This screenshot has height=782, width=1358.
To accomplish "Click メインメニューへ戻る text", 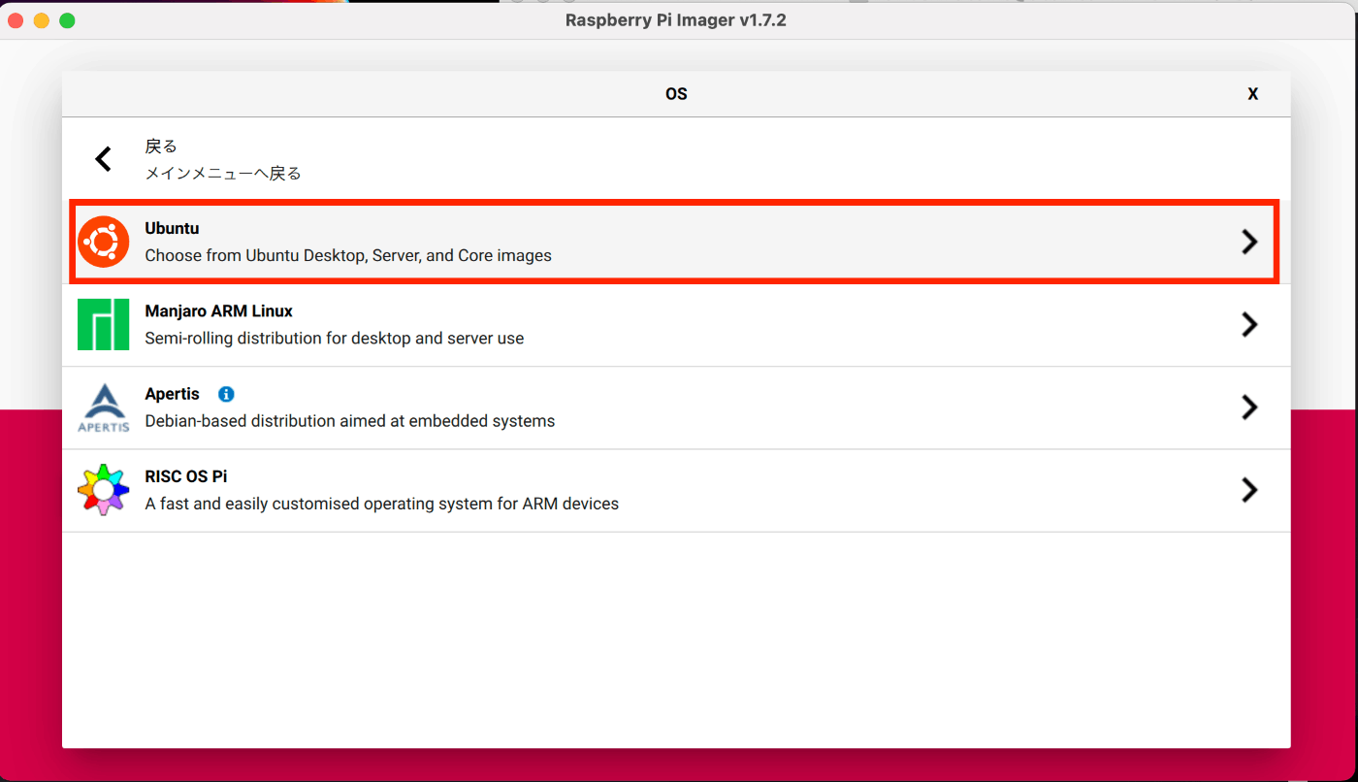I will [x=223, y=174].
